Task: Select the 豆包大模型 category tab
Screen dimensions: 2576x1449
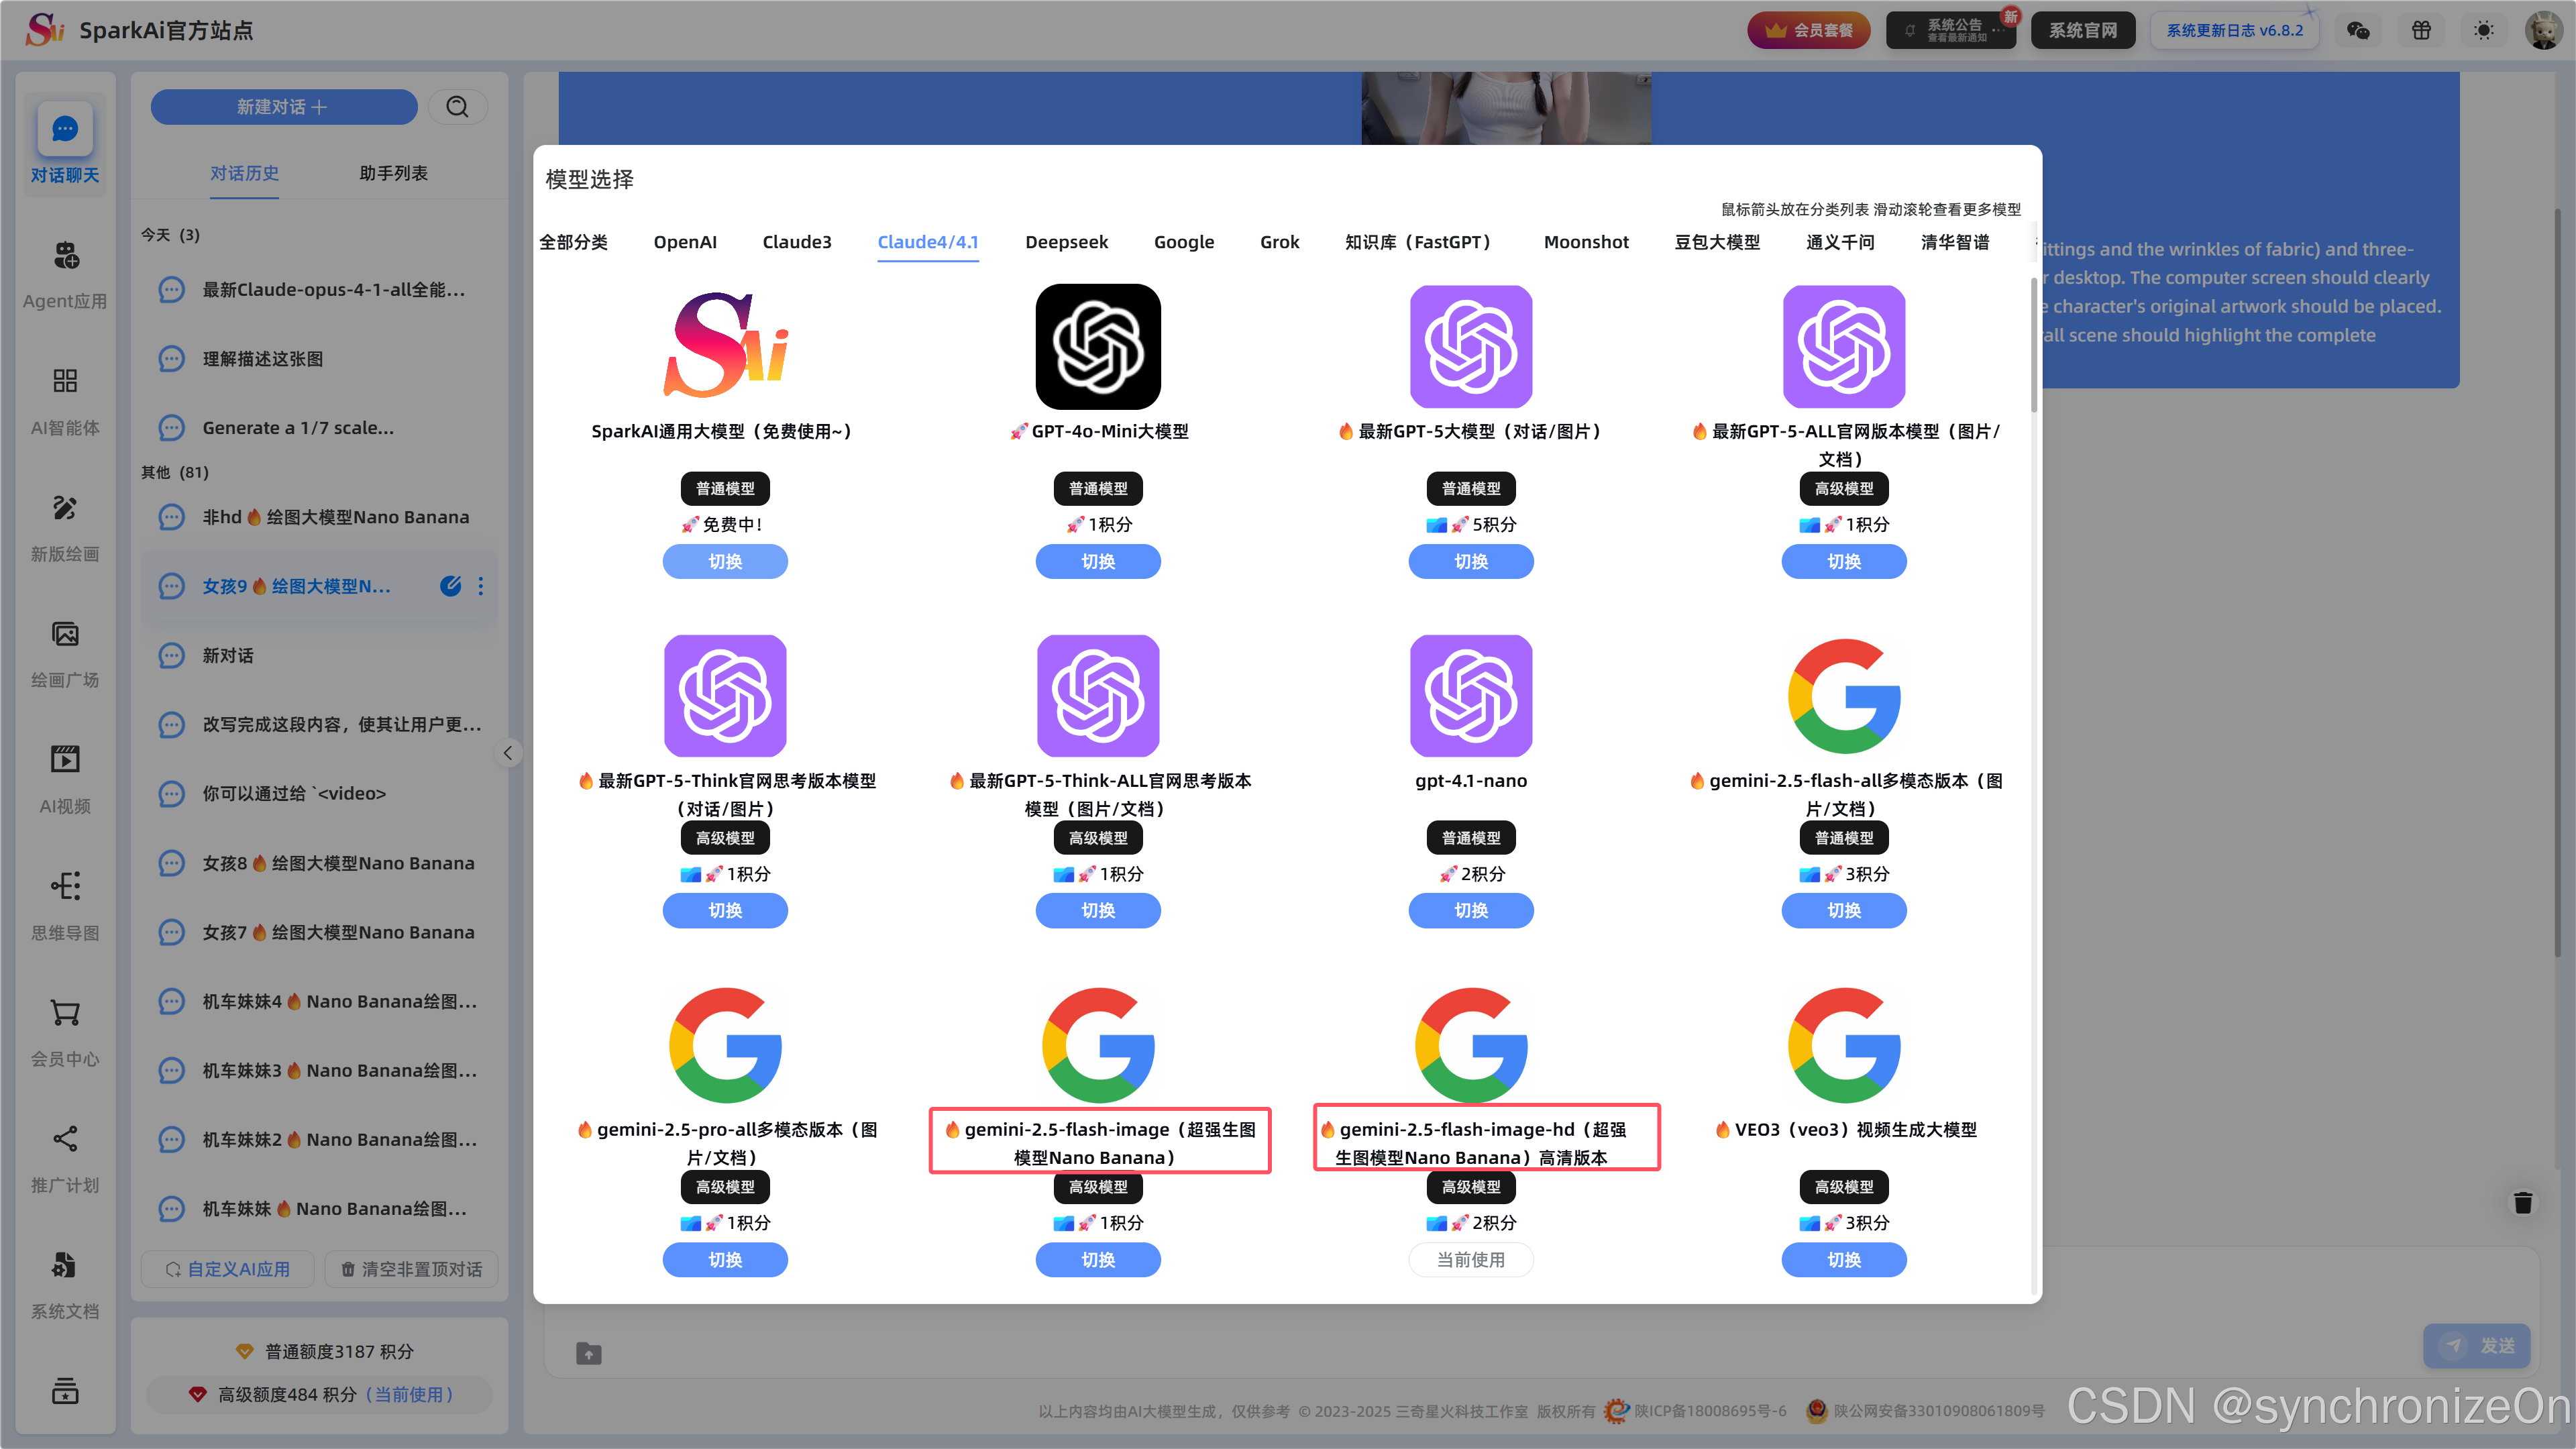Action: pos(1717,242)
